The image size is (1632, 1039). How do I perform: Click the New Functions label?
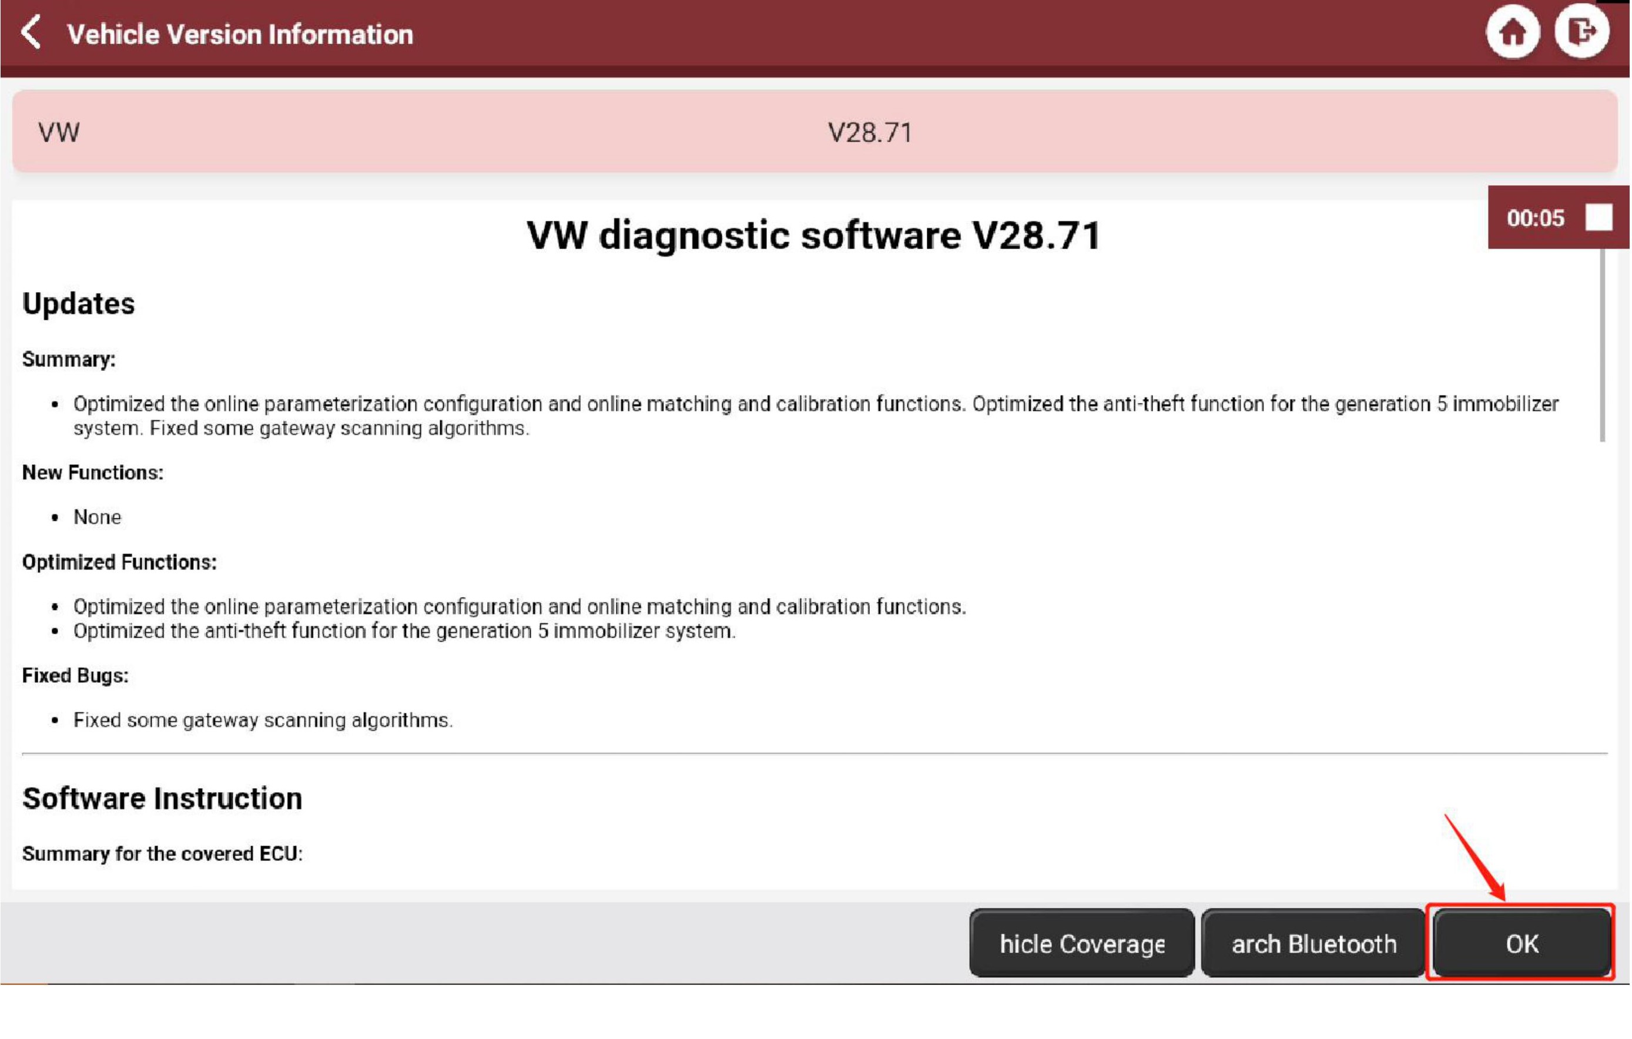coord(93,472)
